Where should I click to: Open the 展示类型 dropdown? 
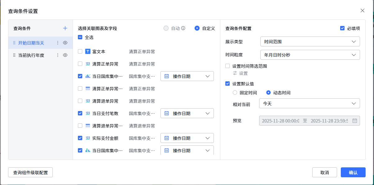point(310,41)
